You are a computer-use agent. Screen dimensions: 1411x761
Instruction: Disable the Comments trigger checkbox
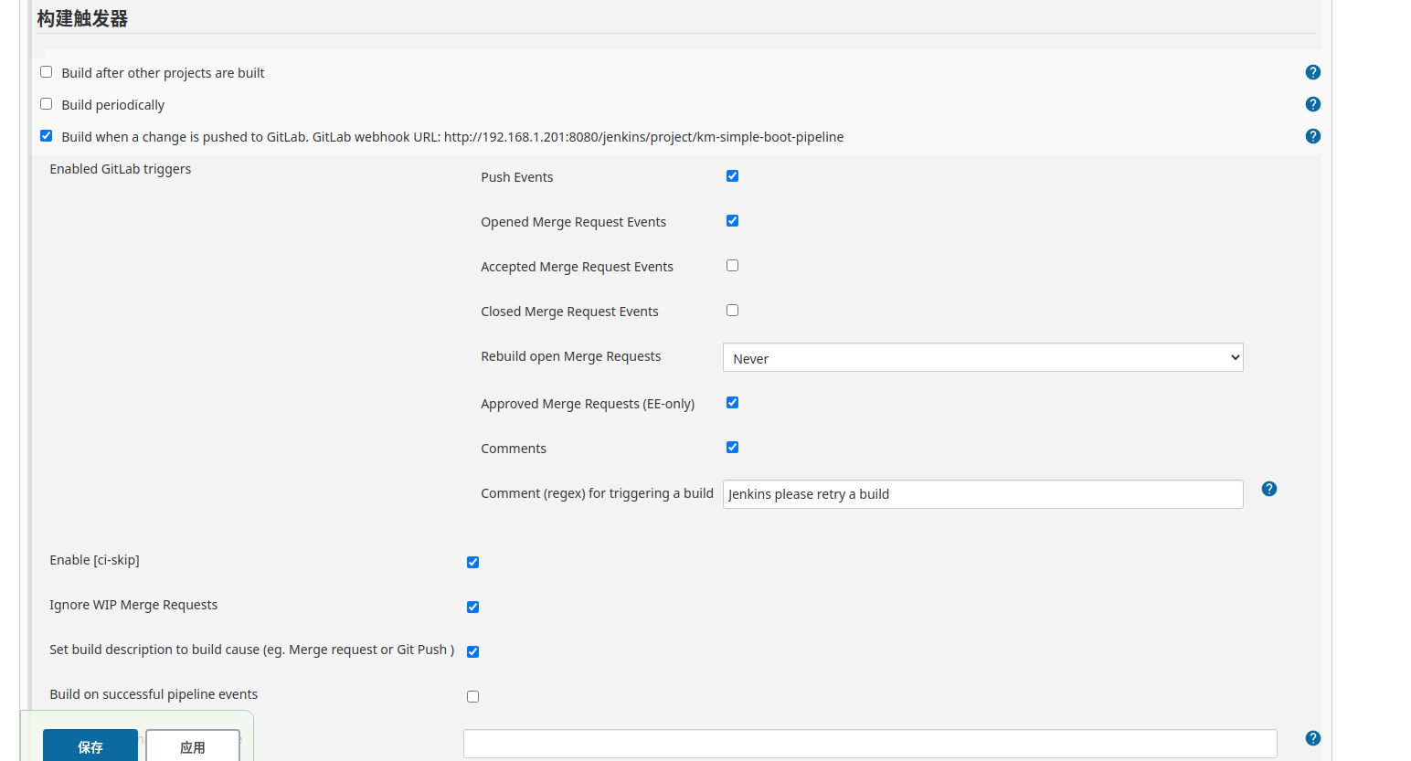point(732,448)
